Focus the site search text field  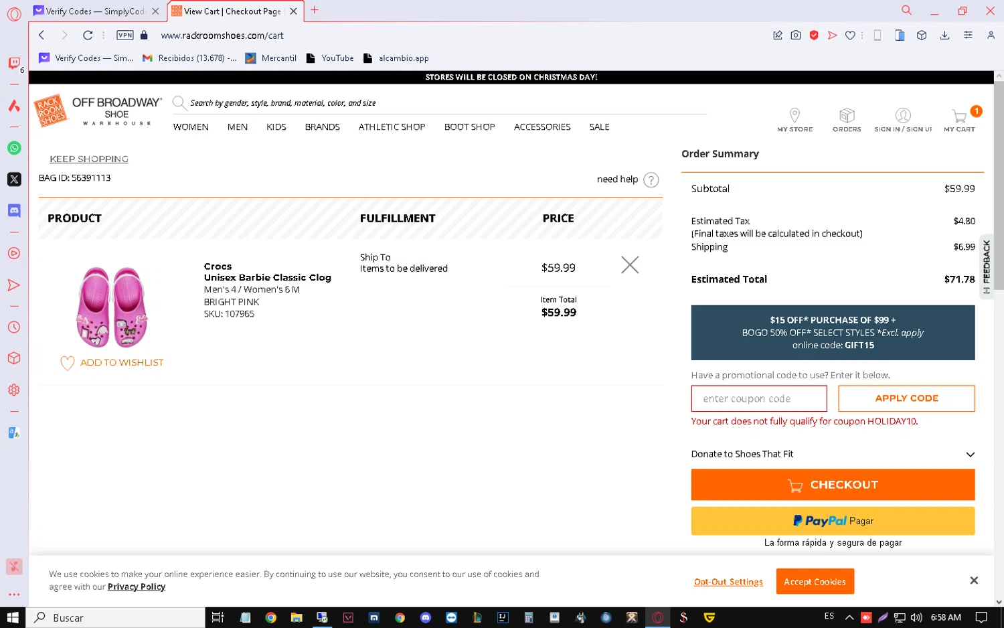447,103
